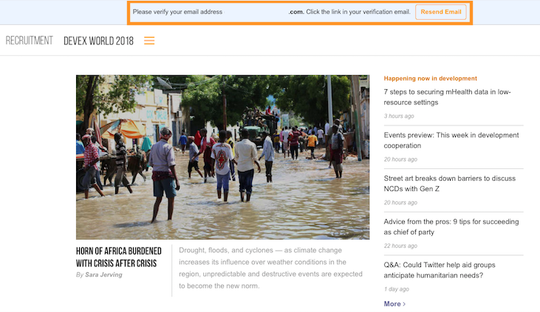Image resolution: width=540 pixels, height=312 pixels.
Task: Open Advice from the pros article
Action: (451, 226)
